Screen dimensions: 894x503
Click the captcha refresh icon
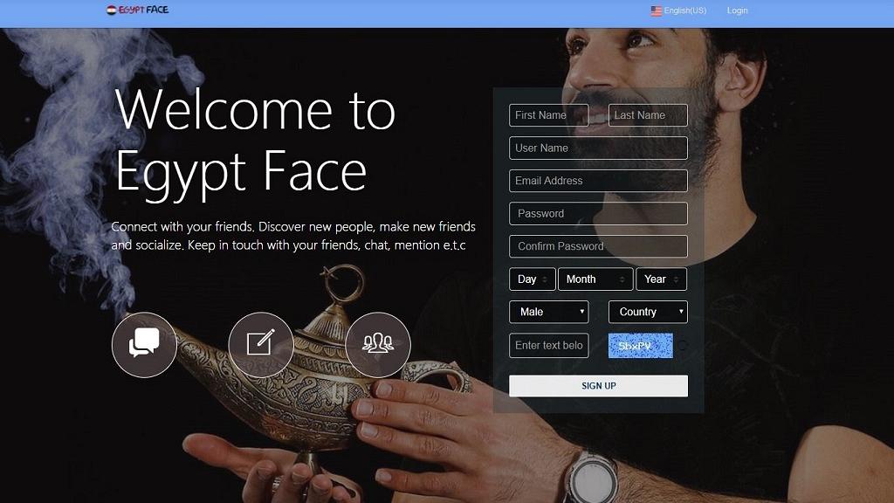pyautogui.click(x=683, y=345)
